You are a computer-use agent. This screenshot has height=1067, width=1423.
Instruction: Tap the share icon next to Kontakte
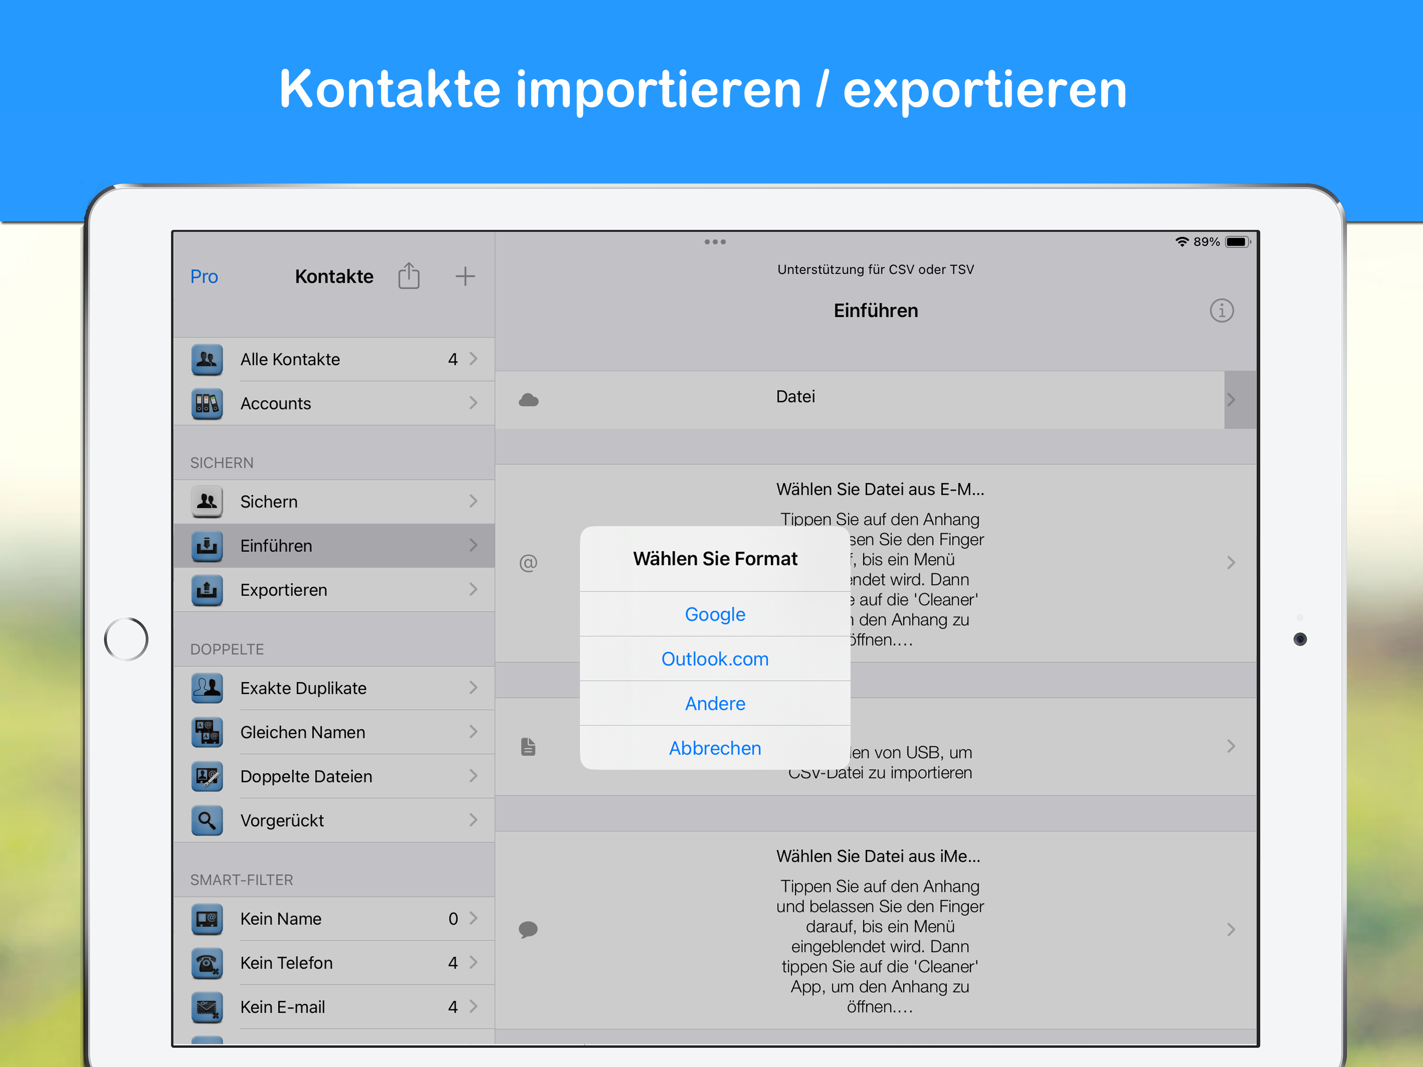pos(408,276)
